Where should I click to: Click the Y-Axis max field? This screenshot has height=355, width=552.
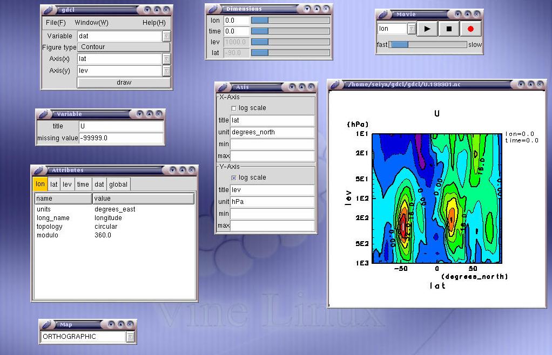coord(272,226)
